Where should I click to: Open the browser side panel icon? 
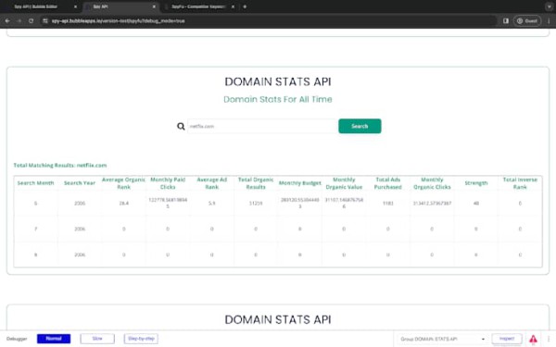[x=506, y=21]
